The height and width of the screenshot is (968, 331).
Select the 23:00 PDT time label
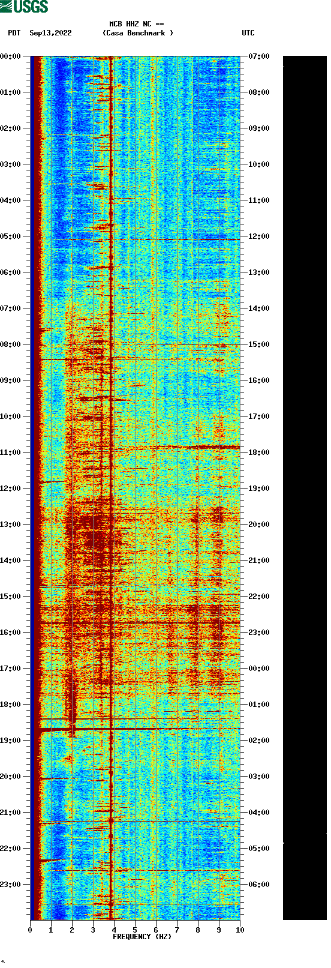tap(11, 885)
